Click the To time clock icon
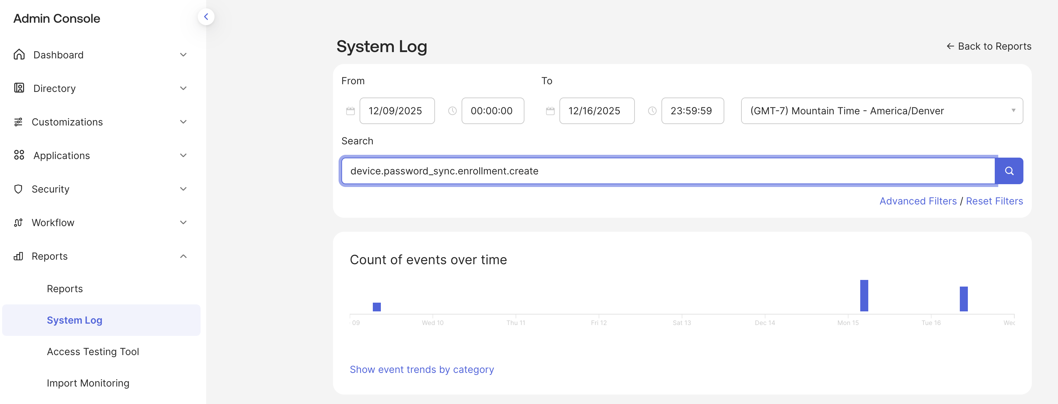This screenshot has height=404, width=1058. pos(652,110)
